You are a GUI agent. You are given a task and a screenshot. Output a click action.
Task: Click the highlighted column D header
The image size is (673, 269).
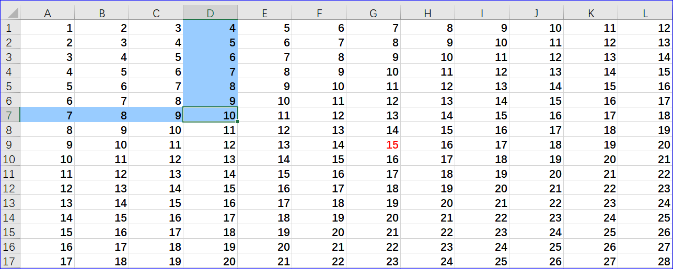tap(211, 14)
